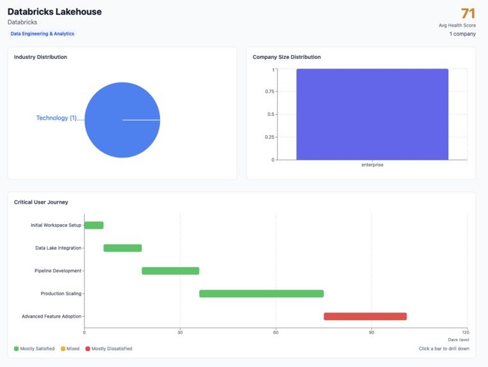Viewport: 488px width, 367px height.
Task: Click the 60 days x-axis tick
Action: point(276,332)
